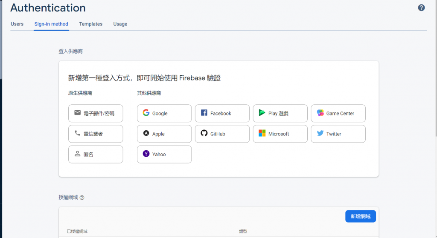This screenshot has width=437, height=238.
Task: Click help icon next to 授權網域
Action: (x=82, y=198)
